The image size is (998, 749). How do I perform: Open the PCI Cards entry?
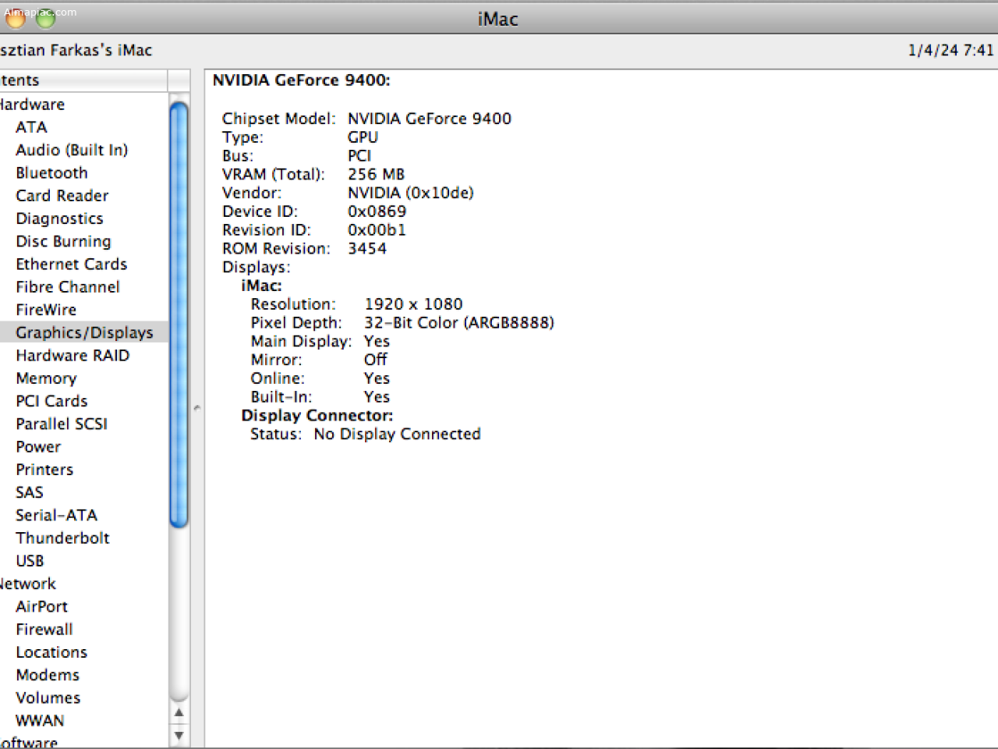tap(51, 401)
